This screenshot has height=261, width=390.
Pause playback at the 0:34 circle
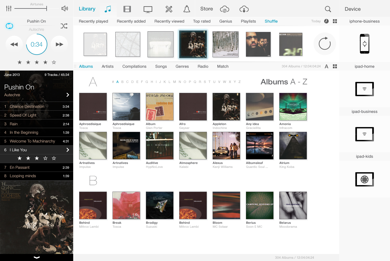(x=37, y=44)
